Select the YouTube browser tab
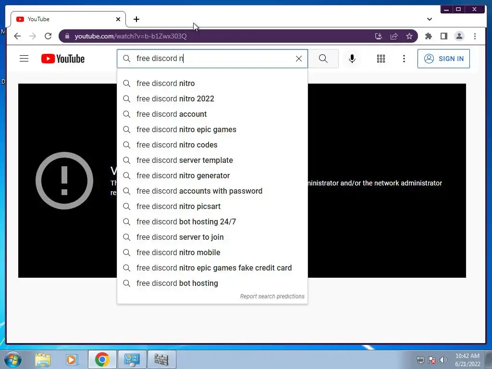This screenshot has height=369, width=492. (68, 19)
